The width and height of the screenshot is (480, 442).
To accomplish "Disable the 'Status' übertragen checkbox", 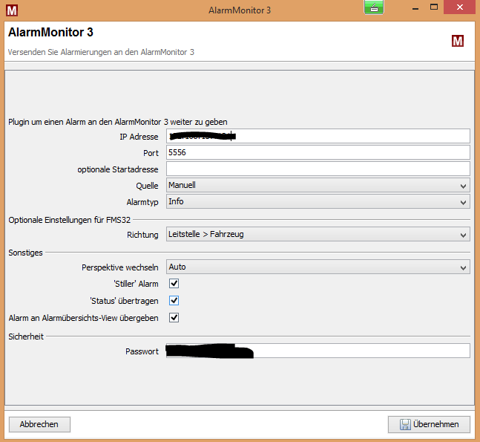I will click(174, 301).
